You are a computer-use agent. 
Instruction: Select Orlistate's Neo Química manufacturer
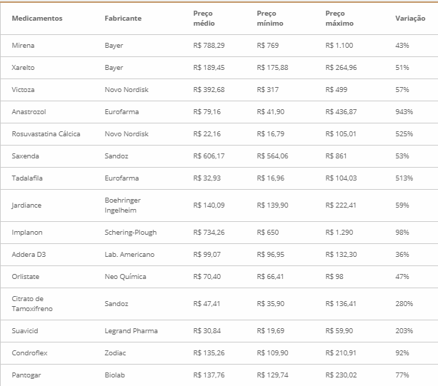125,277
